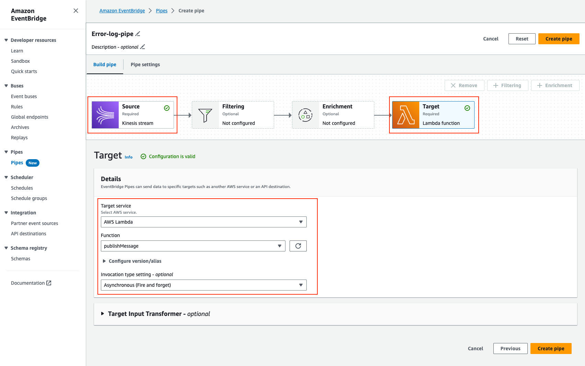Screen dimensions: 585x366
Task: Collapse the Schema registry section
Action: [6, 248]
